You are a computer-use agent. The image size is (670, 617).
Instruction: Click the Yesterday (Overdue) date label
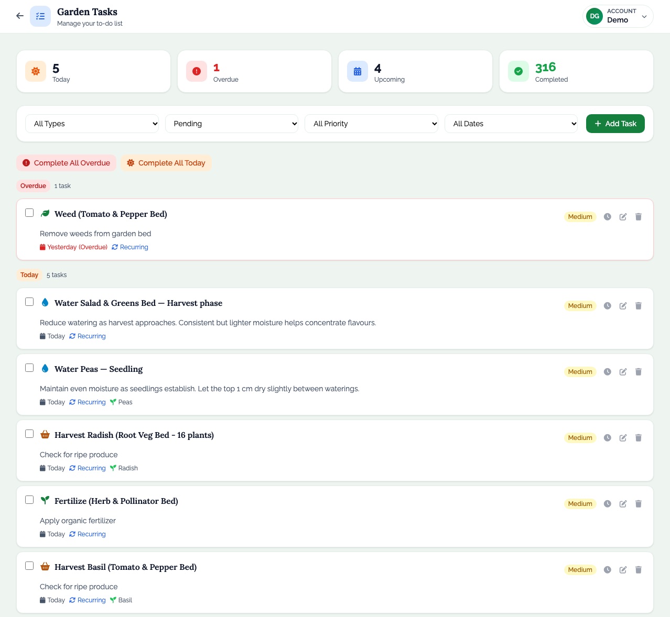pos(73,247)
